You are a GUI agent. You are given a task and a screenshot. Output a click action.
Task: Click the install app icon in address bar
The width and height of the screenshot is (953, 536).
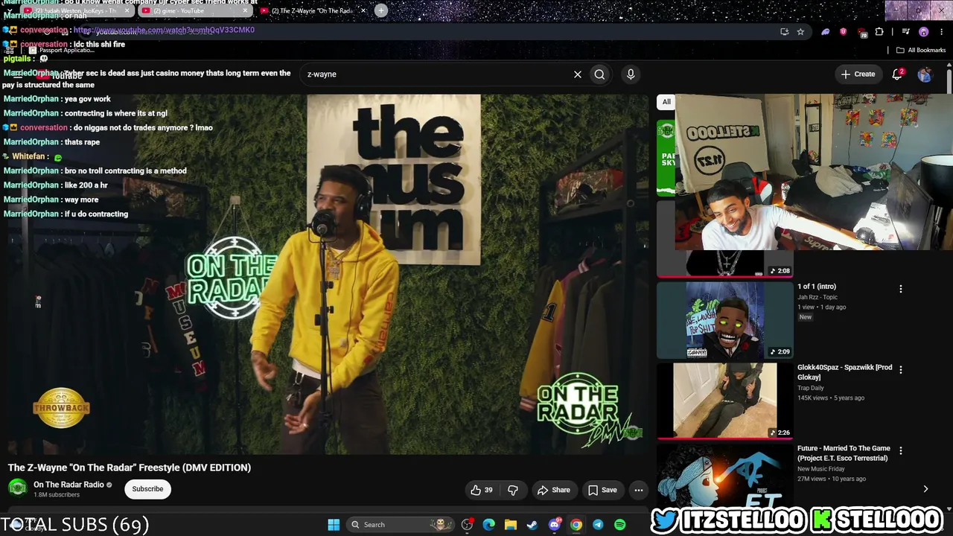tap(784, 32)
